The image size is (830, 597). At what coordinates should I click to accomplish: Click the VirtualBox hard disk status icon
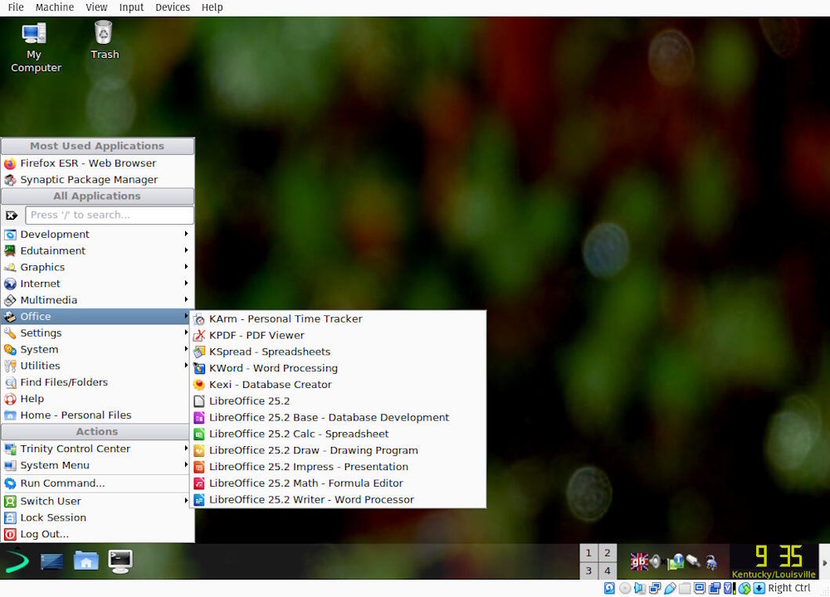tap(609, 588)
